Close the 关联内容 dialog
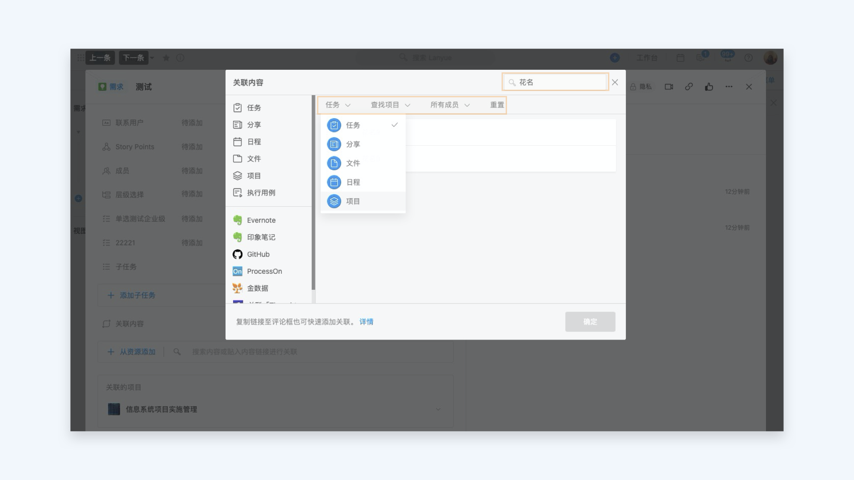Screen dimensions: 854x480 click(615, 82)
